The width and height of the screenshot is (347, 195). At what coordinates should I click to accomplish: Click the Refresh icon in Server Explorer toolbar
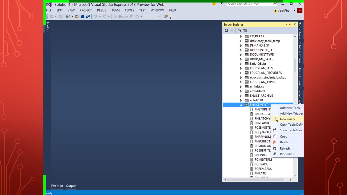226,31
